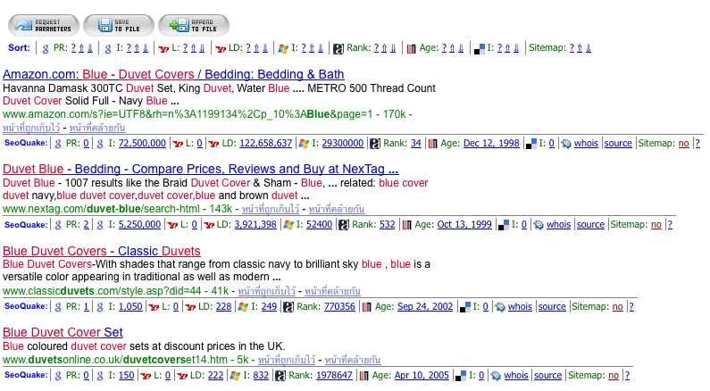Click the Age archive icon in Sort row
This screenshot has width=710, height=391.
pos(411,48)
